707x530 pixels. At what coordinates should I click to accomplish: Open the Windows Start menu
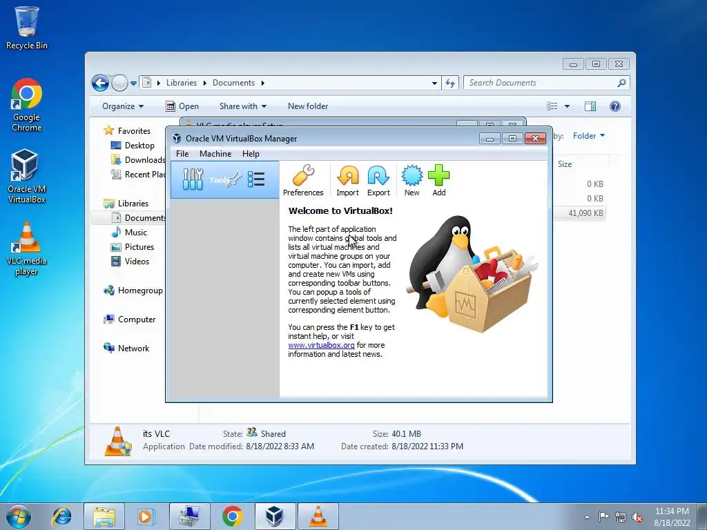(19, 516)
